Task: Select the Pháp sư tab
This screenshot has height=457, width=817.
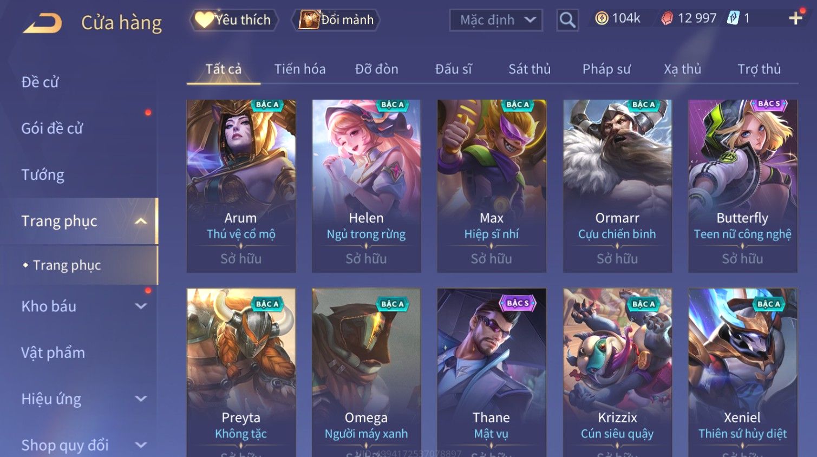Action: [606, 69]
